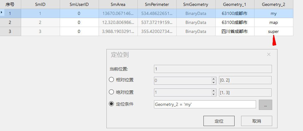Click the Geometry_1 column header
Screen dimensions: 303x131
coord(235,4)
